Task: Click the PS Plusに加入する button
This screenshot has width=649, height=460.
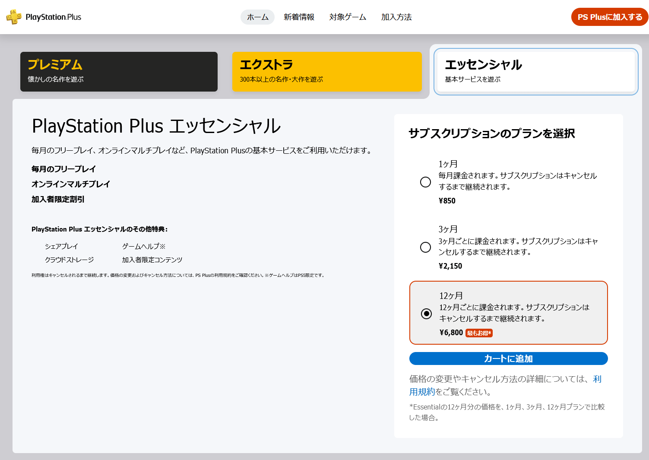Action: (610, 17)
